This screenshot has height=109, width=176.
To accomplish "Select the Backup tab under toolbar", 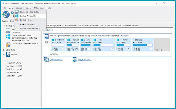I will [x=5, y=21].
